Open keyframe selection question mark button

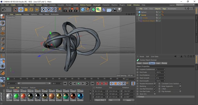[106, 83]
